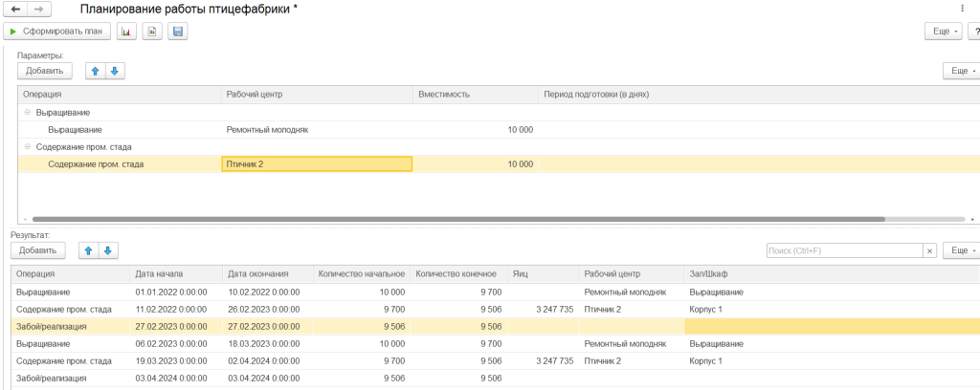Open the vertical three-dot menu
The image size is (980, 390).
click(x=962, y=9)
